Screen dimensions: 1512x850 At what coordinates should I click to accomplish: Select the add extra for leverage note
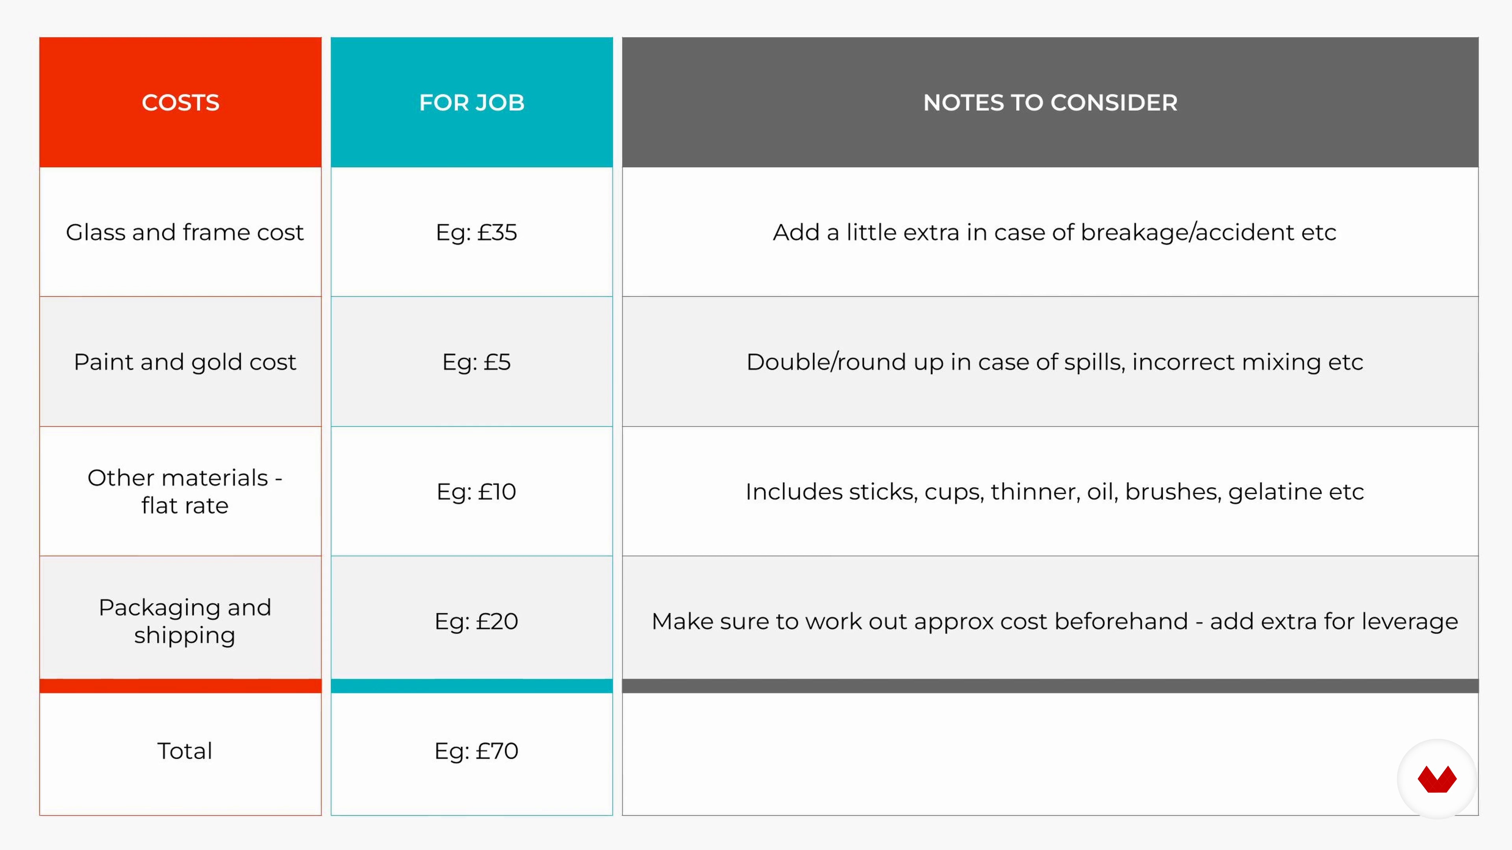pyautogui.click(x=1054, y=621)
